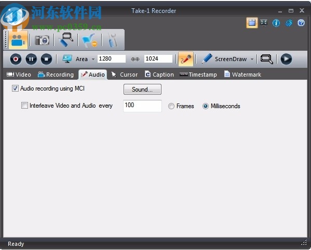The image size is (311, 250).
Task: Open the Timestamp tab
Action: pos(198,75)
